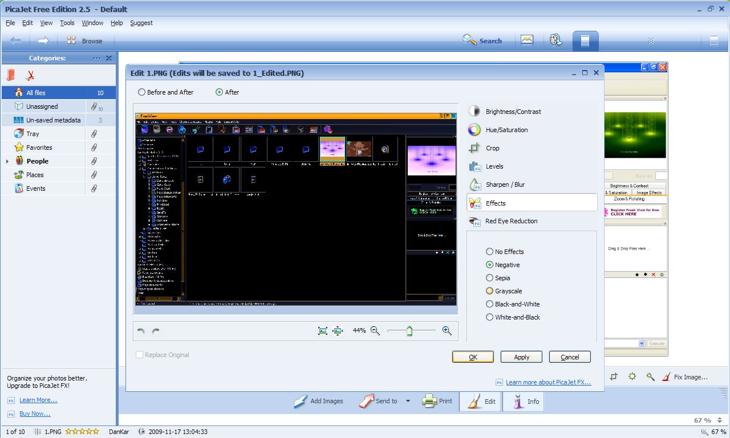730x438 pixels.
Task: Fit image to window in edit preview
Action: coord(323,330)
